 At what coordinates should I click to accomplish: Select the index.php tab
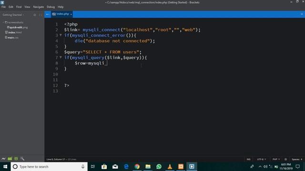(62, 14)
